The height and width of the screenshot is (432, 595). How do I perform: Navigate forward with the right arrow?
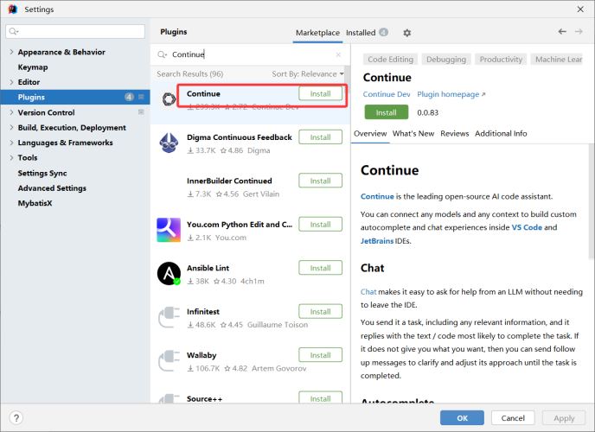point(579,31)
